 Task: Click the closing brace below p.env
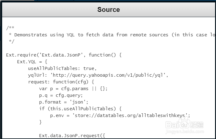[40, 122]
